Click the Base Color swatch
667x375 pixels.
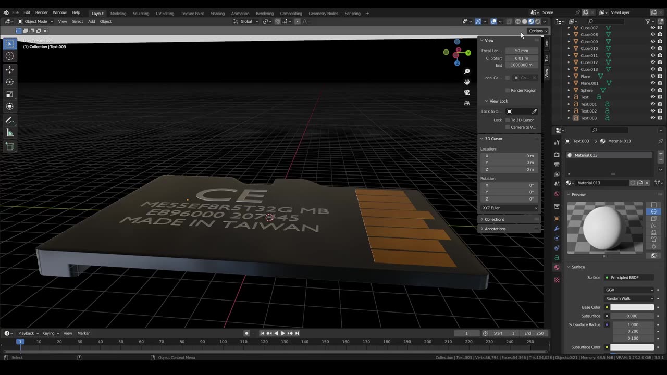(632, 307)
